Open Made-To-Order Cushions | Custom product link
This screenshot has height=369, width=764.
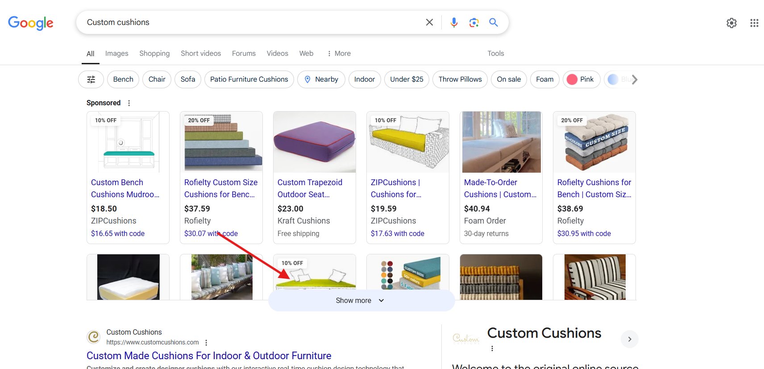[x=500, y=188]
